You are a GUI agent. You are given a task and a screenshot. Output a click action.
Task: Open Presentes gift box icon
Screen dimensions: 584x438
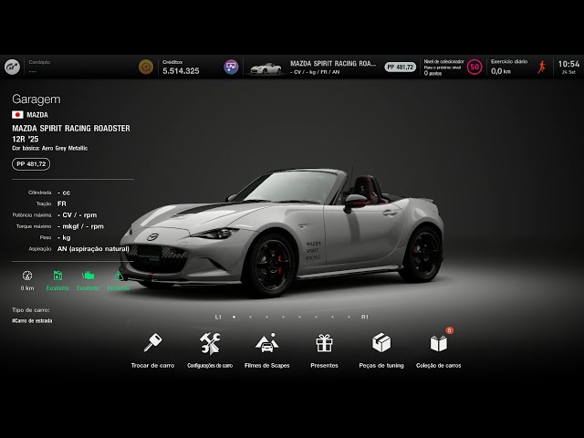(x=324, y=343)
